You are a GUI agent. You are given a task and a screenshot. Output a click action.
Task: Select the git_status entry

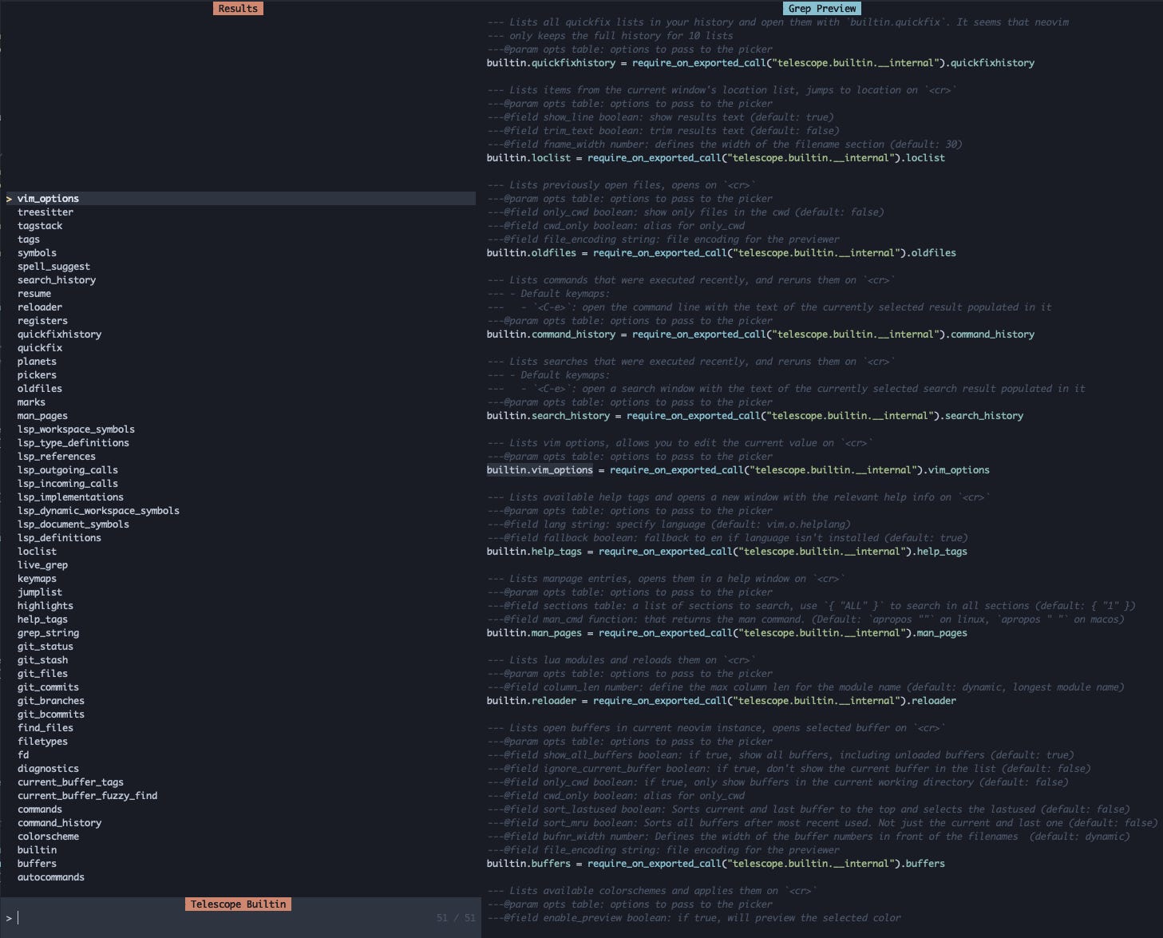(45, 647)
